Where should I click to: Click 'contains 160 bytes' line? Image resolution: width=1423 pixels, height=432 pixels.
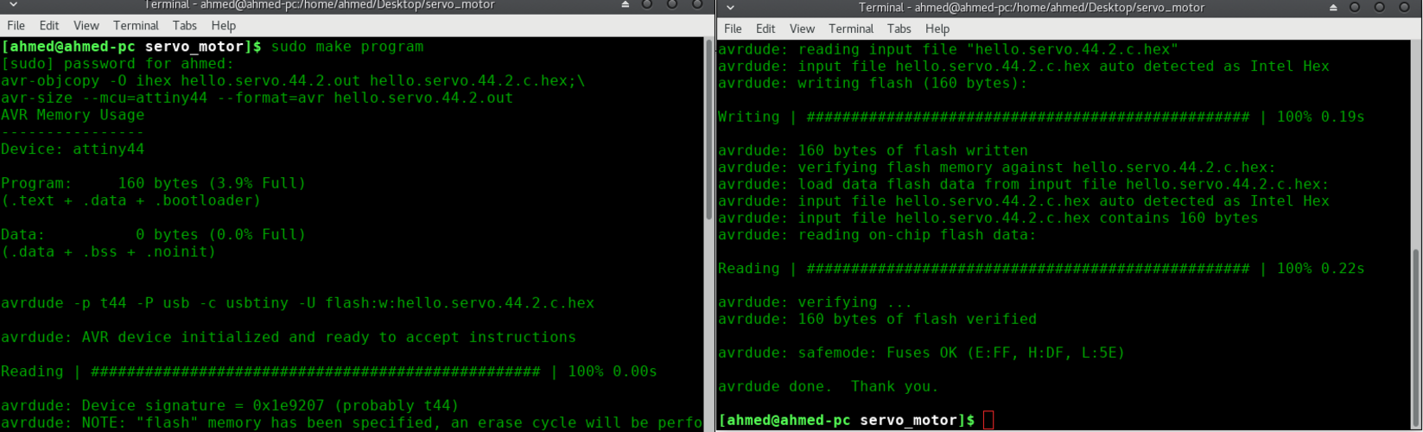[988, 218]
